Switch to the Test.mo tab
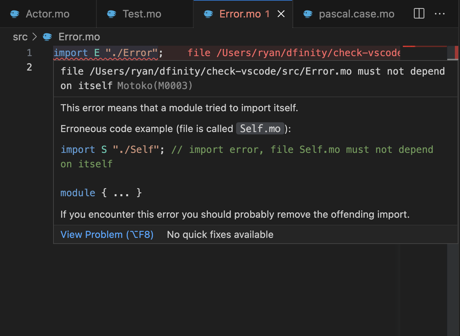The width and height of the screenshot is (460, 336). pyautogui.click(x=142, y=14)
